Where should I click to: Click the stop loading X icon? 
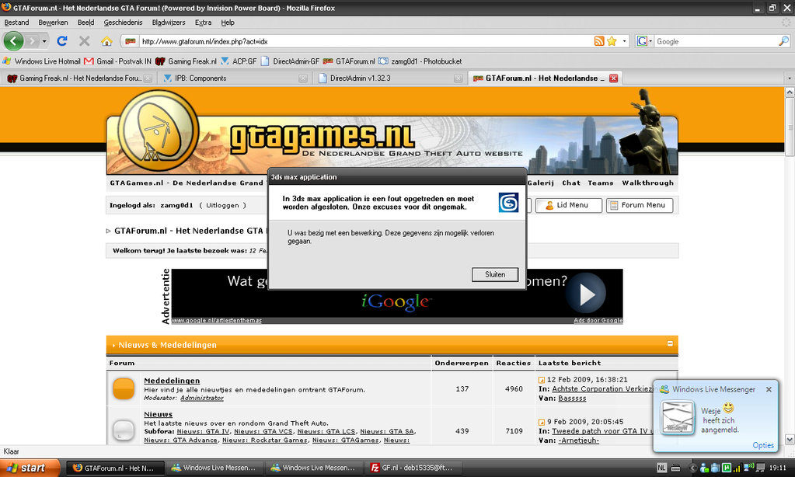click(x=84, y=41)
